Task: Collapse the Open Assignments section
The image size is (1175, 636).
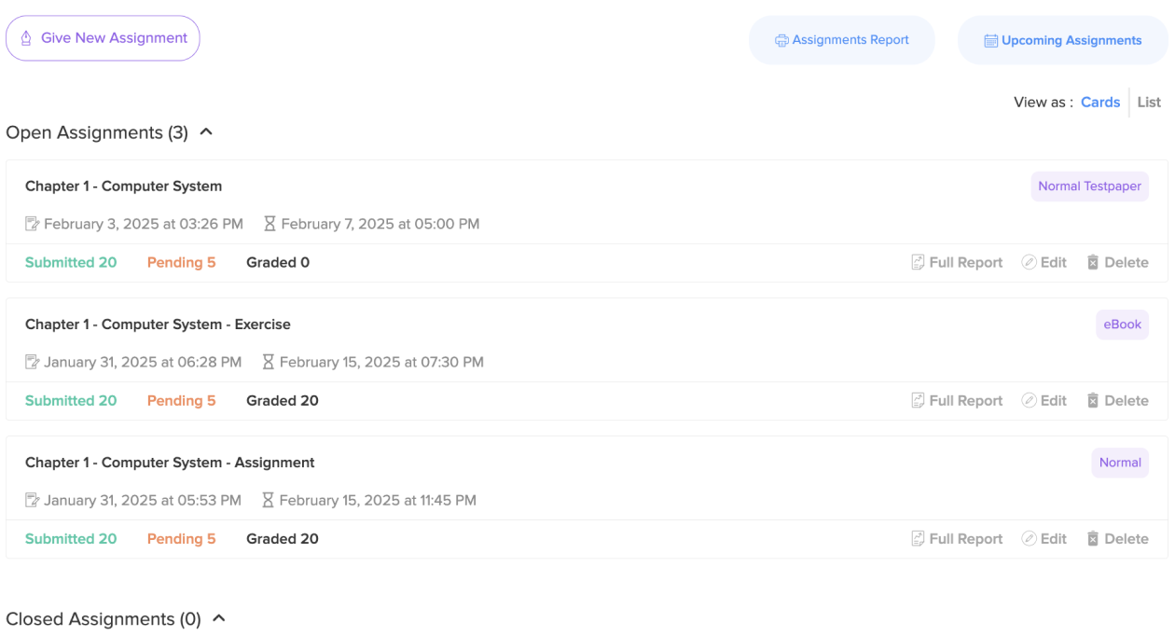Action: tap(207, 132)
